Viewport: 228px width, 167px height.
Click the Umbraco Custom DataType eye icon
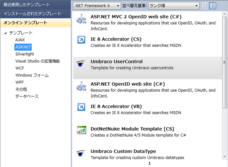(x=81, y=153)
